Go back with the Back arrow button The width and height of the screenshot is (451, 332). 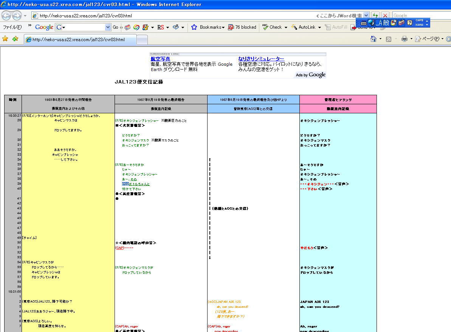coord(6,15)
